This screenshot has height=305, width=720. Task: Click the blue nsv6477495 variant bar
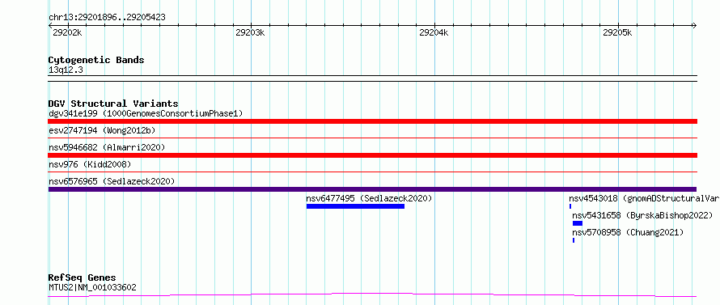[x=355, y=206]
